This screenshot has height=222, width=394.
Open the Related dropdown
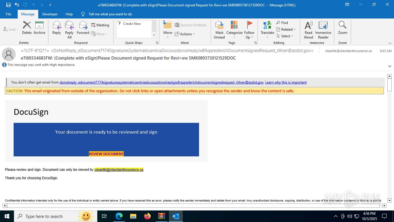point(286,29)
